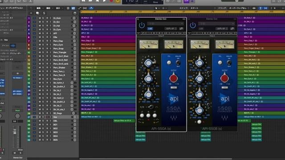The image size is (285, 160).
Task: Open the Editor view dropdown in the API-550A window
Action: [x=171, y=28]
